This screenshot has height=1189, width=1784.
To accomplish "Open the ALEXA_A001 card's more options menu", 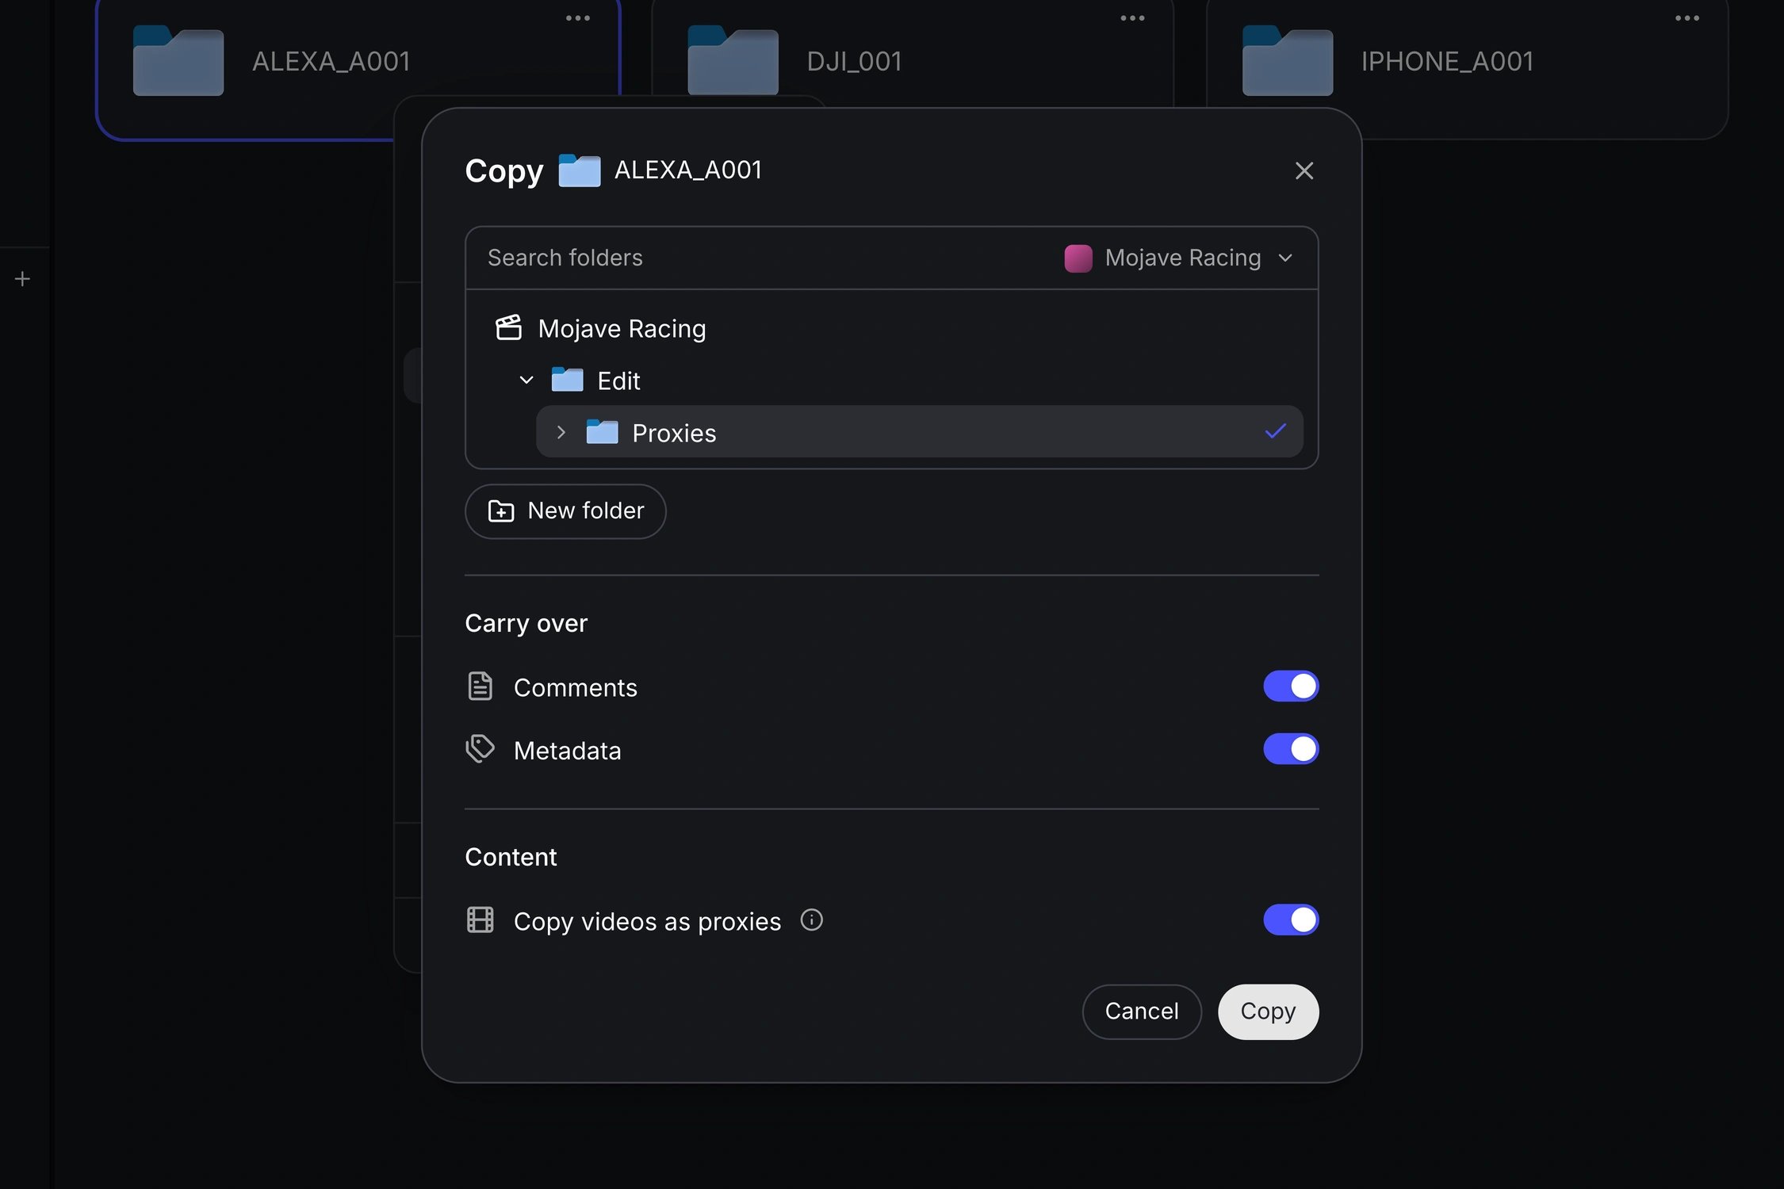I will 577,18.
